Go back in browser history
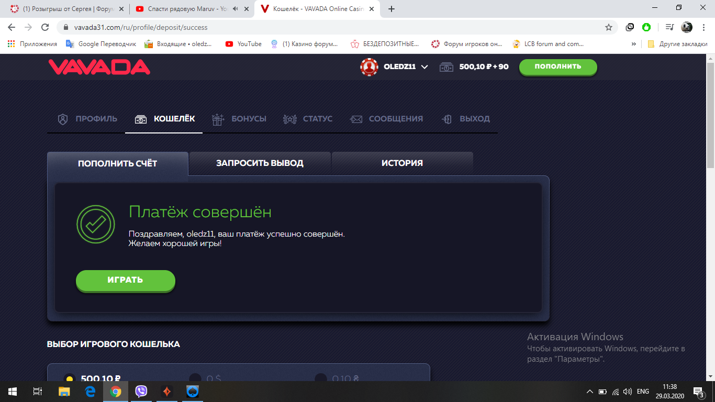Image resolution: width=715 pixels, height=402 pixels. (12, 27)
